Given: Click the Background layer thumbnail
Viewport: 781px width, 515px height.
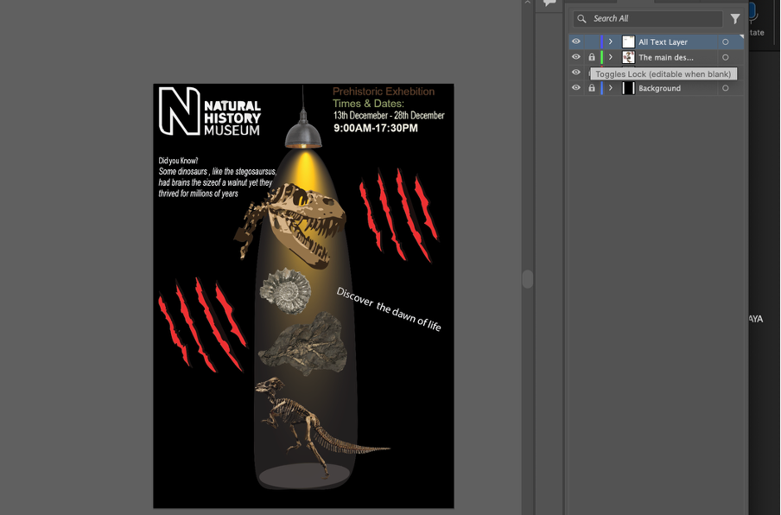Looking at the screenshot, I should pos(628,88).
